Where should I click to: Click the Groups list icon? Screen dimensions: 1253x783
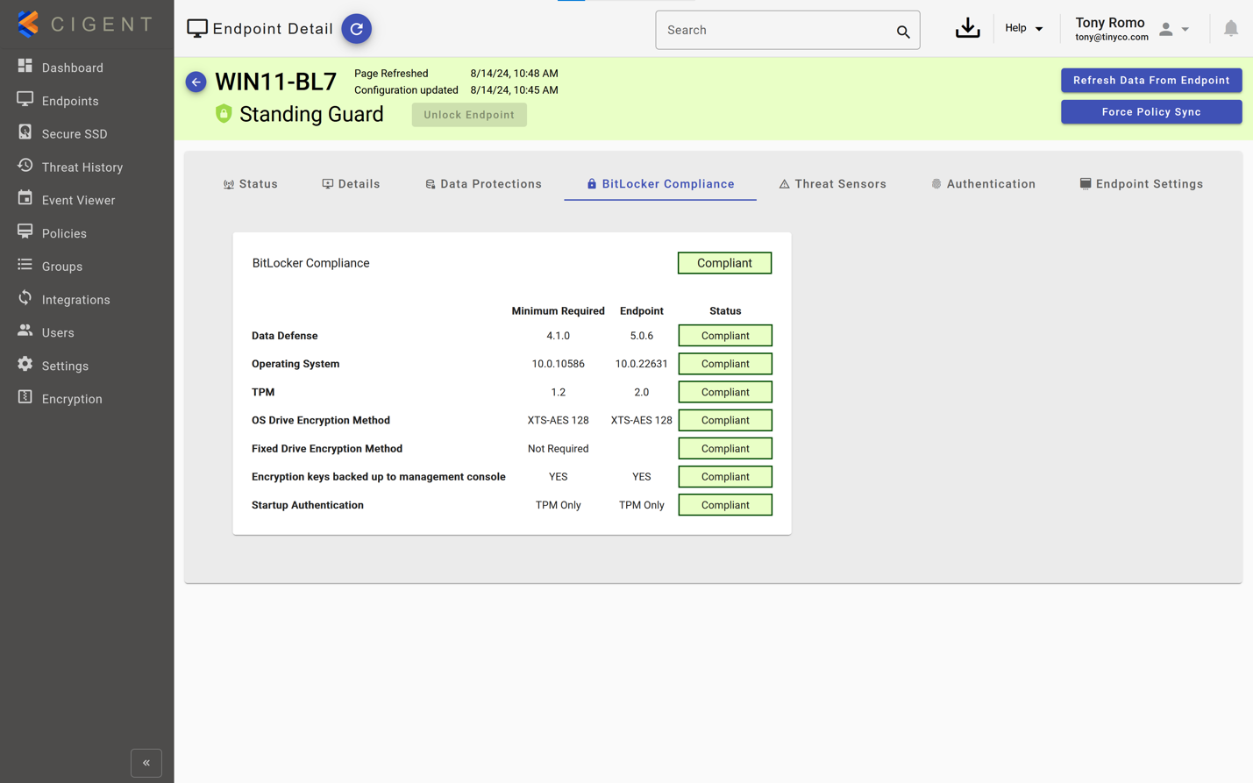click(x=25, y=265)
